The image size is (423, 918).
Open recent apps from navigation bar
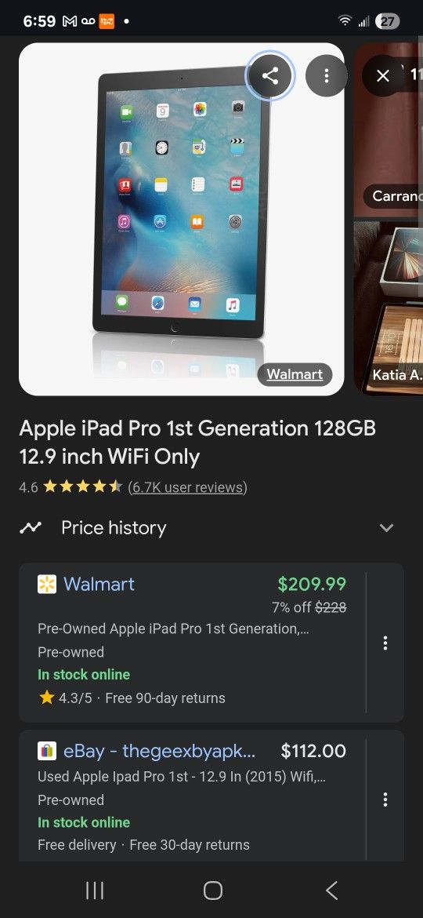pyautogui.click(x=95, y=891)
